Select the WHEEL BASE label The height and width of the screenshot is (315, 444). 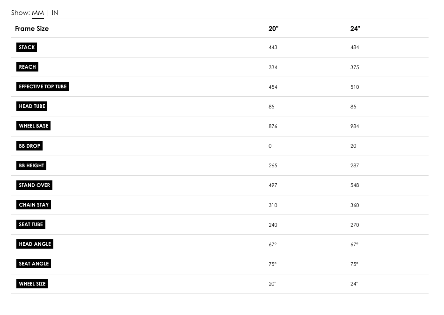pos(33,126)
